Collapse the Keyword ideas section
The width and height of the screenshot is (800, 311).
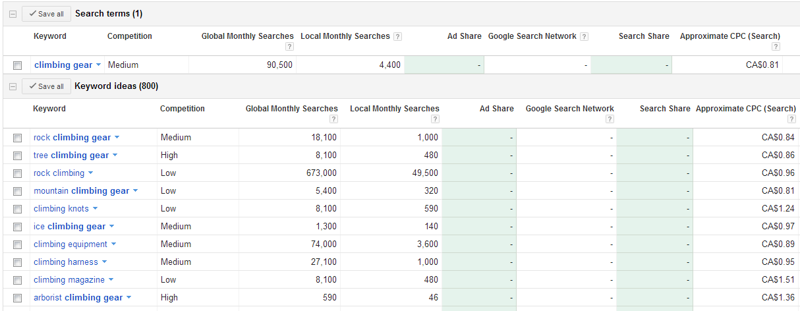[x=13, y=86]
